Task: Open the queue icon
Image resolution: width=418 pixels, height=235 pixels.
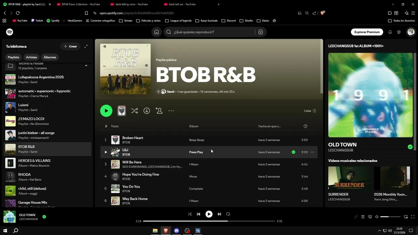Action: 363,217
